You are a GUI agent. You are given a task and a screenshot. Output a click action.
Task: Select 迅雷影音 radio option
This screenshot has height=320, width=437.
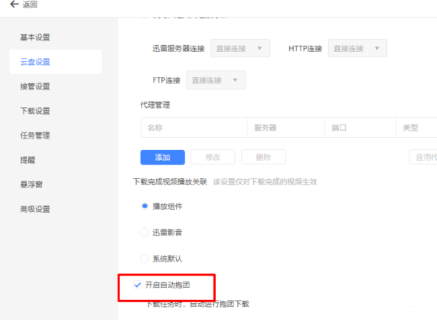point(145,233)
